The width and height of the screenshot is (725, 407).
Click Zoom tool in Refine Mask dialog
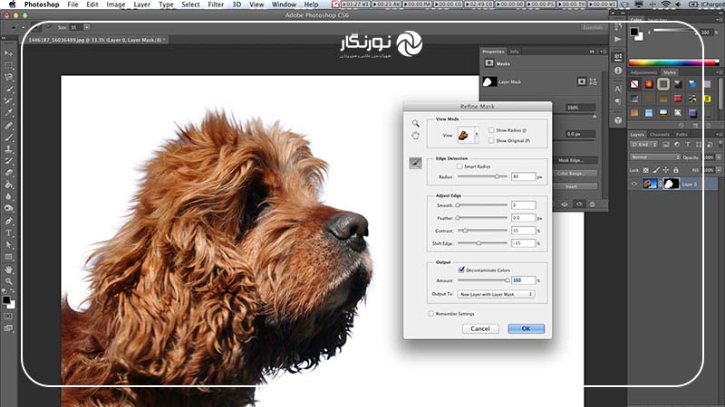(x=415, y=123)
